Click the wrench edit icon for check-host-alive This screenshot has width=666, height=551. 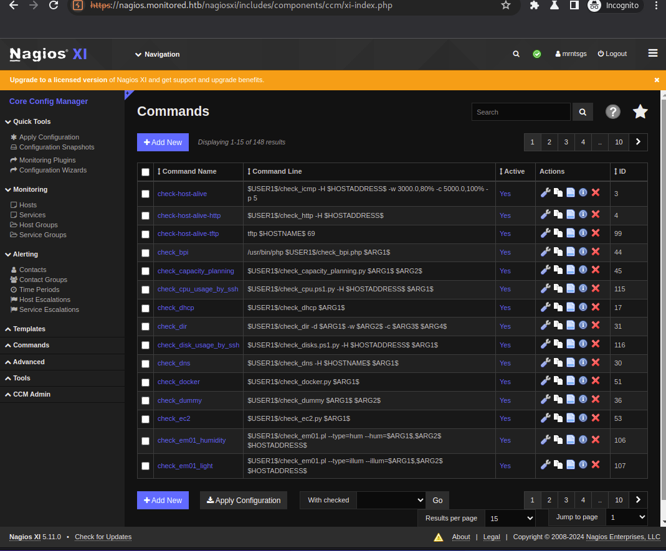[x=545, y=193]
